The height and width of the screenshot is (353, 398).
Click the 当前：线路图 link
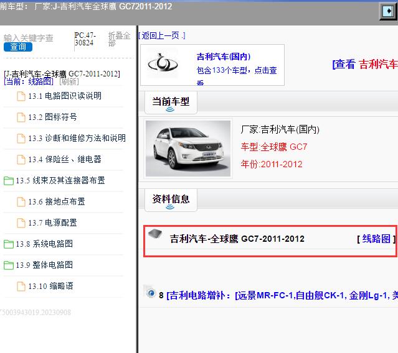[29, 81]
